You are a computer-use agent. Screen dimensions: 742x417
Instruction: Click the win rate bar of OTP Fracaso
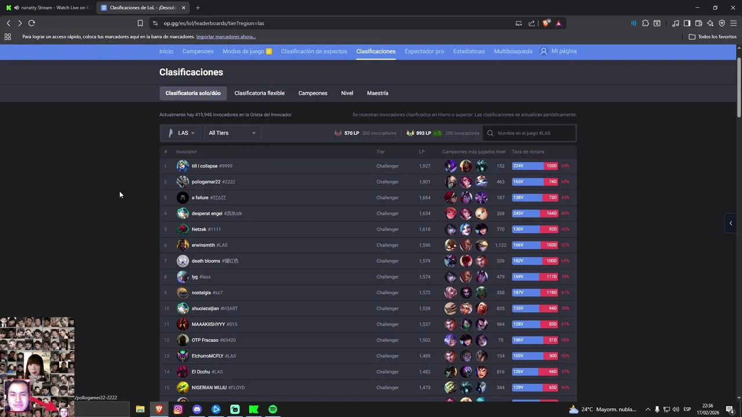click(x=536, y=340)
